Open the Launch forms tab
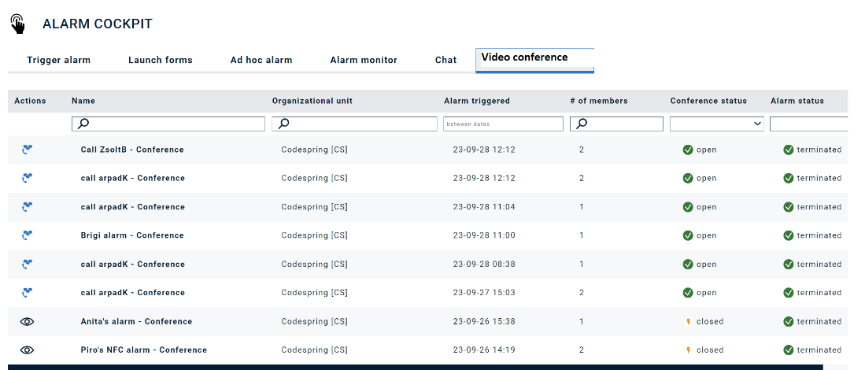 (161, 60)
